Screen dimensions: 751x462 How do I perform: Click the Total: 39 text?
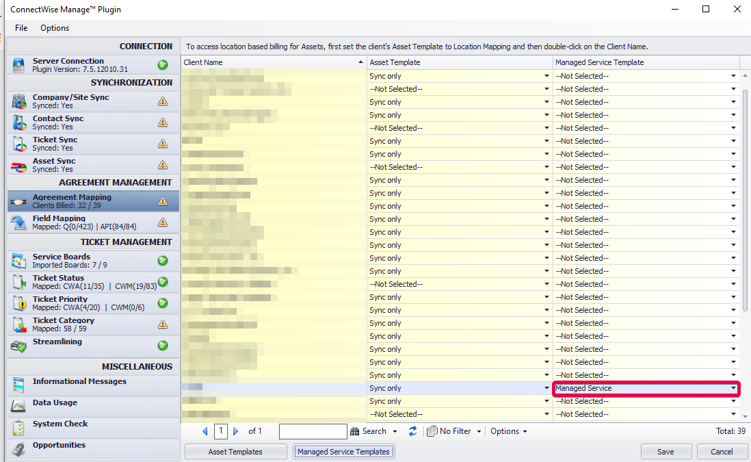point(731,431)
